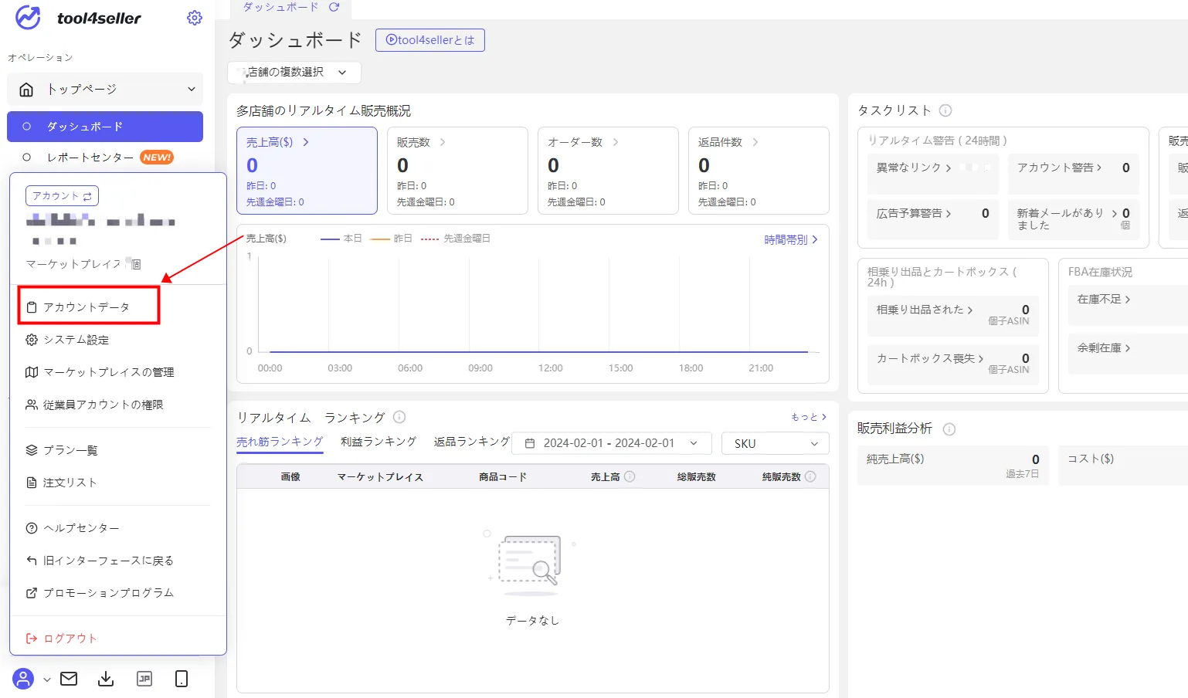Click the help circle icon beside ヘルプセンター
1188x698 pixels.
32,528
